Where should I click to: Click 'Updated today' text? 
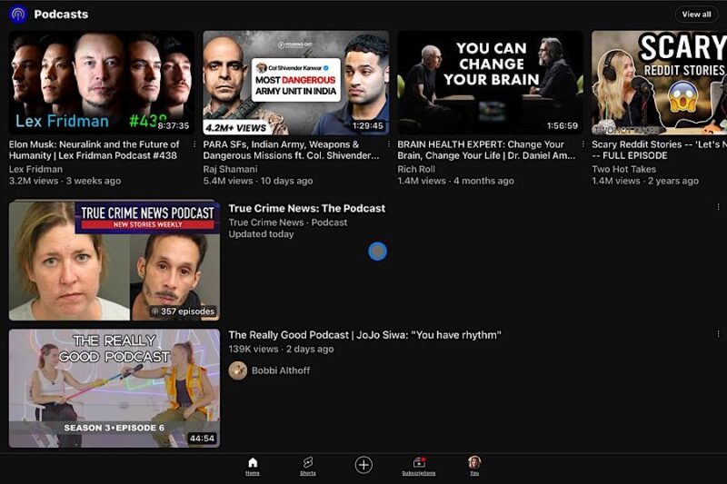click(261, 234)
